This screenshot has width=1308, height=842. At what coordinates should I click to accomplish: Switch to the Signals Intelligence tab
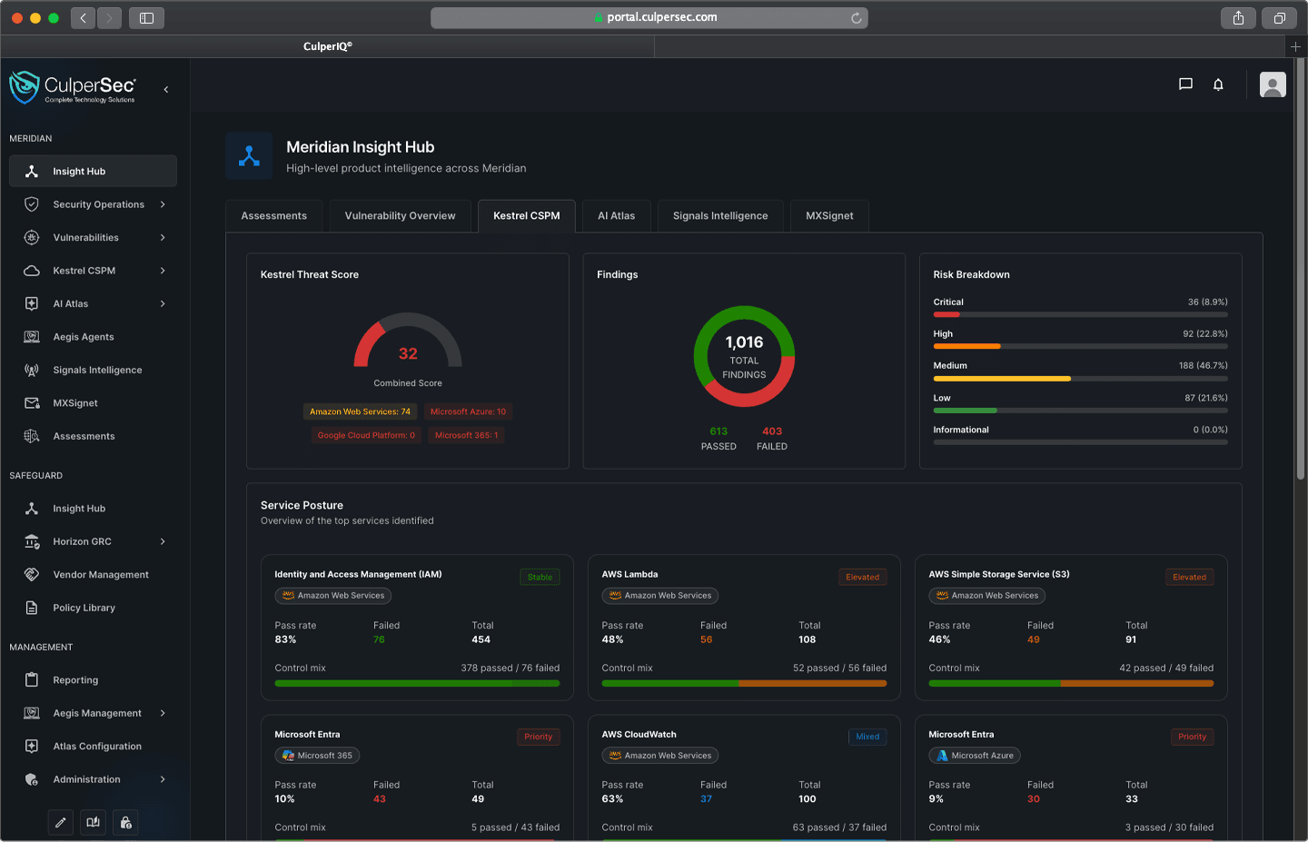pyautogui.click(x=720, y=216)
